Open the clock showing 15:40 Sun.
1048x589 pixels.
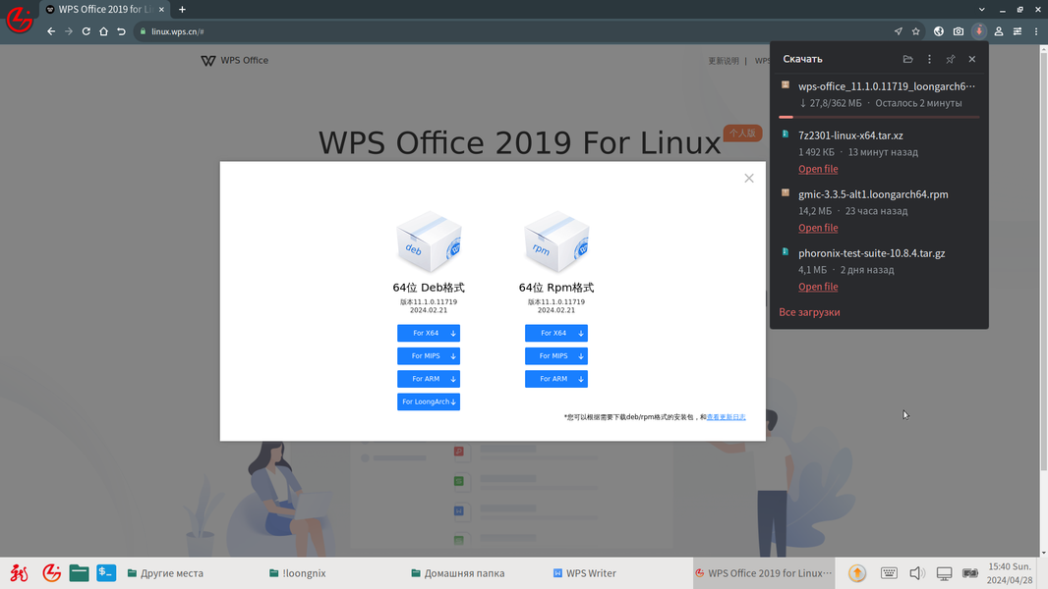1011,573
